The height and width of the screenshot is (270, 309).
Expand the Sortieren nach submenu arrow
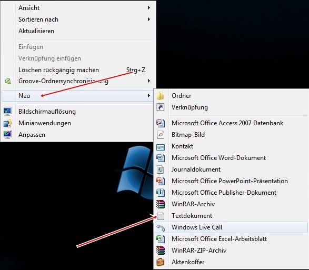pyautogui.click(x=149, y=19)
